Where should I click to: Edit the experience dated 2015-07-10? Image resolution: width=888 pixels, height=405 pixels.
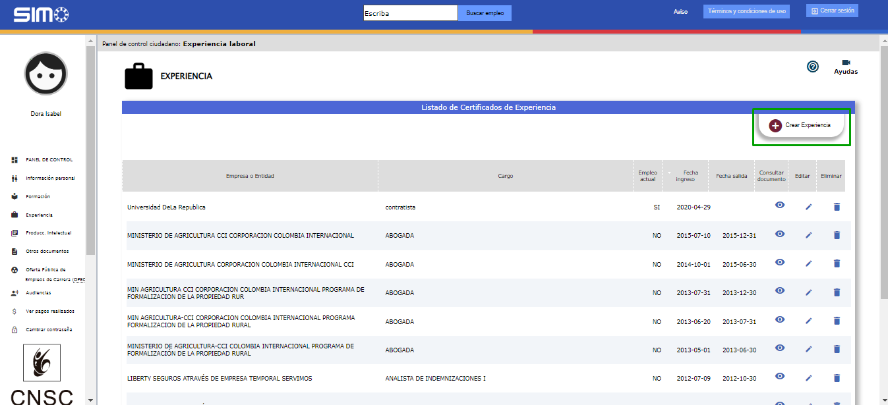[809, 235]
